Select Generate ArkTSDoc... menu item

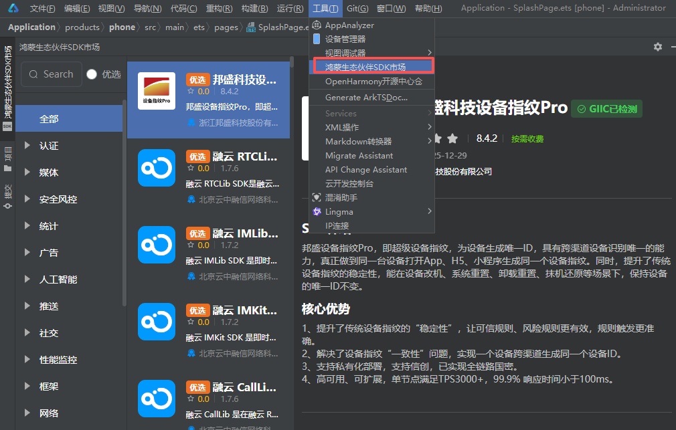coord(371,98)
